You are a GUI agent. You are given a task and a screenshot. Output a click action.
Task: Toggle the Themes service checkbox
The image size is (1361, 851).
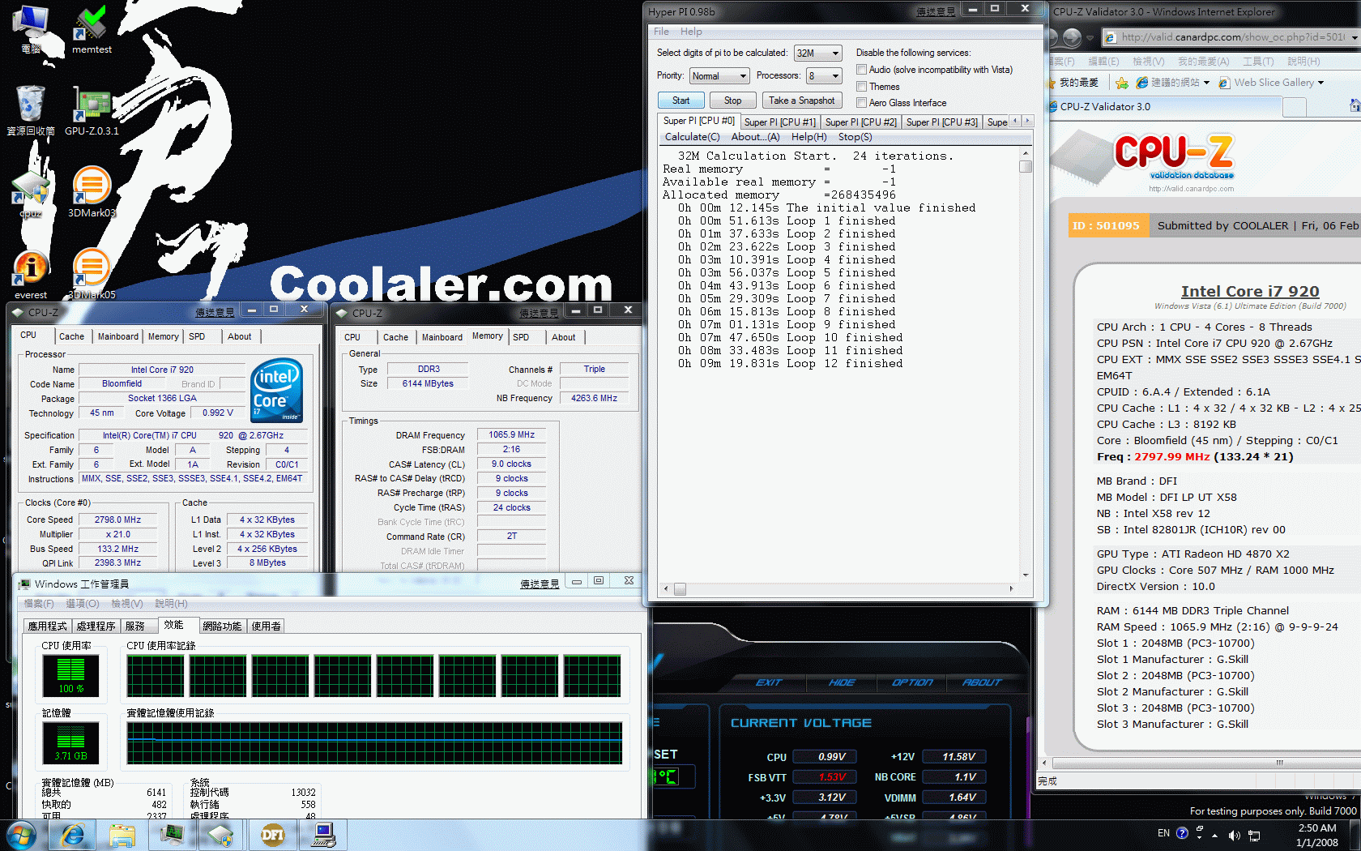(x=861, y=87)
